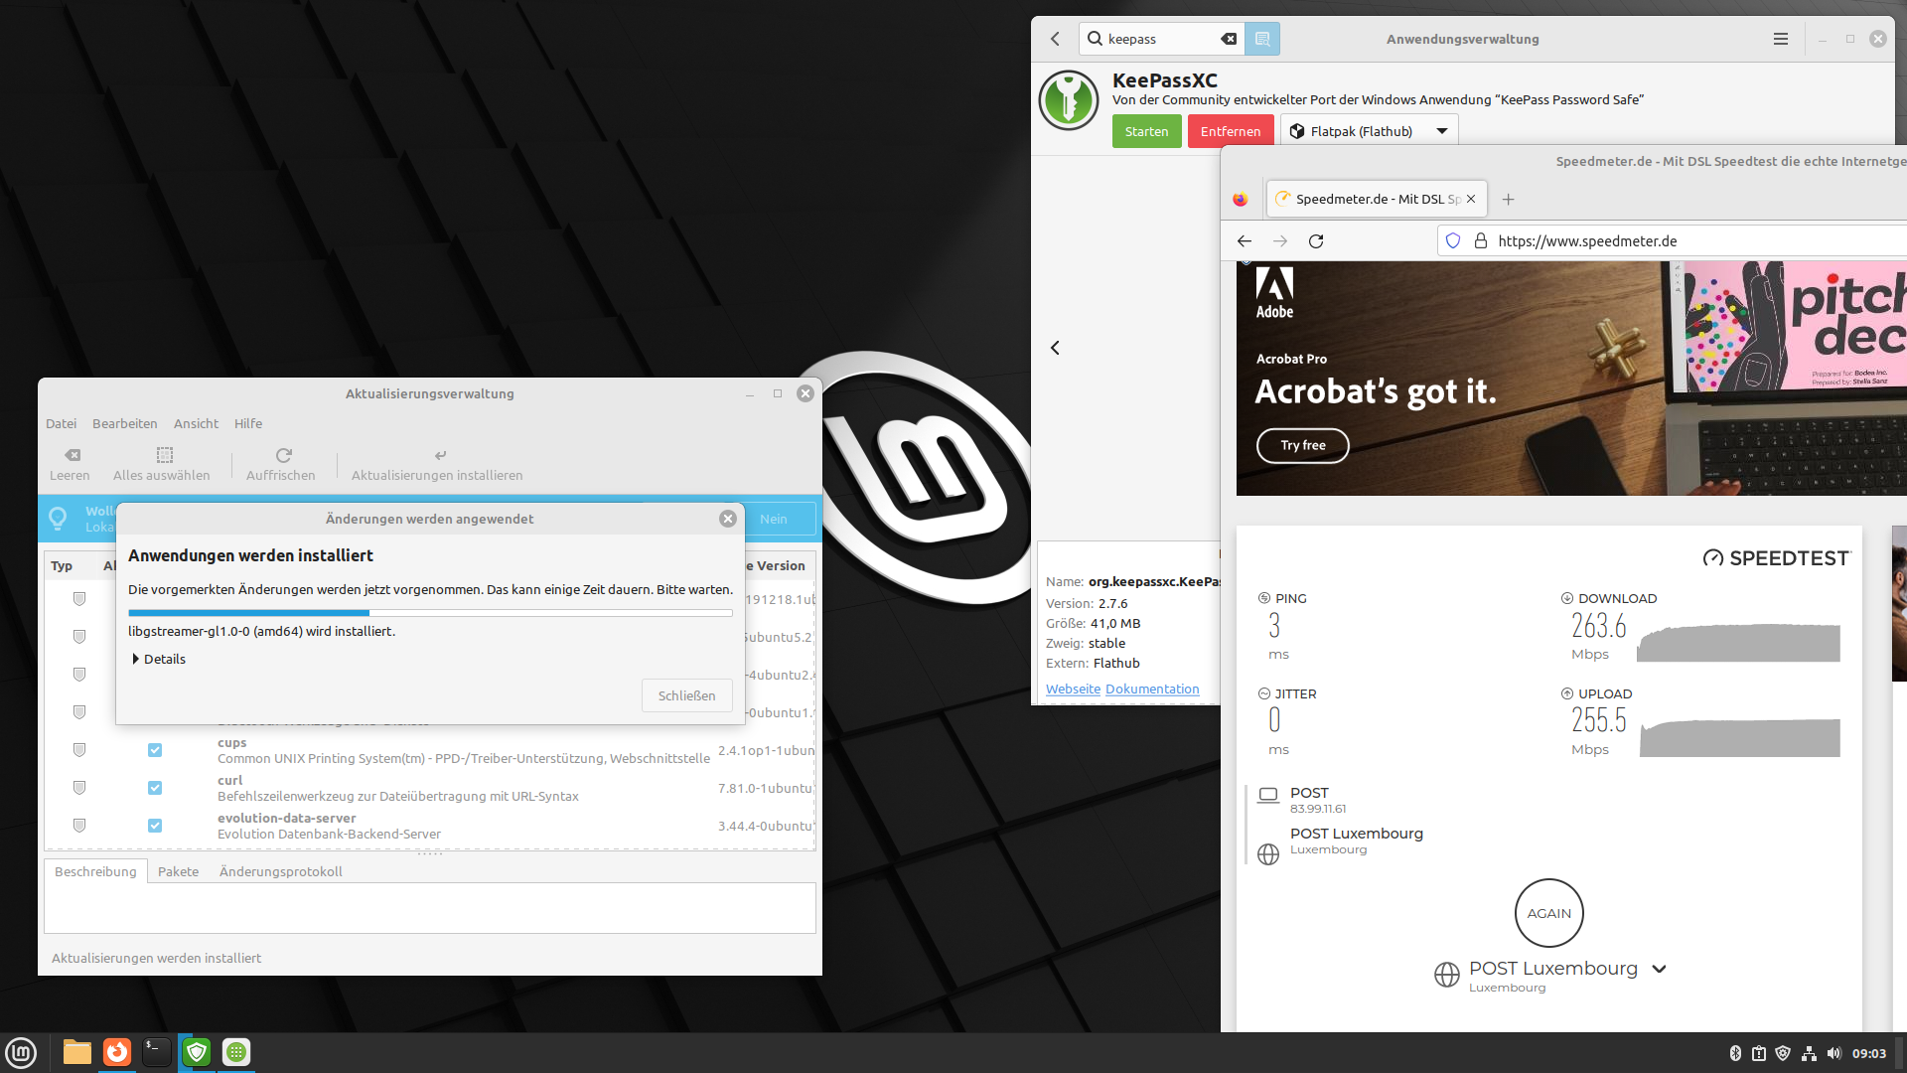The height and width of the screenshot is (1073, 1907).
Task: Click the Firefox reload page icon
Action: point(1316,241)
